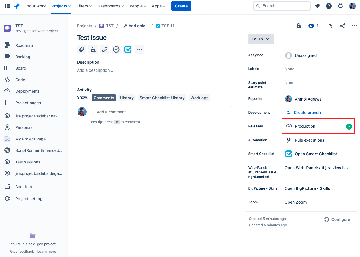Click the blue Create button
This screenshot has height=257, width=360.
(181, 6)
